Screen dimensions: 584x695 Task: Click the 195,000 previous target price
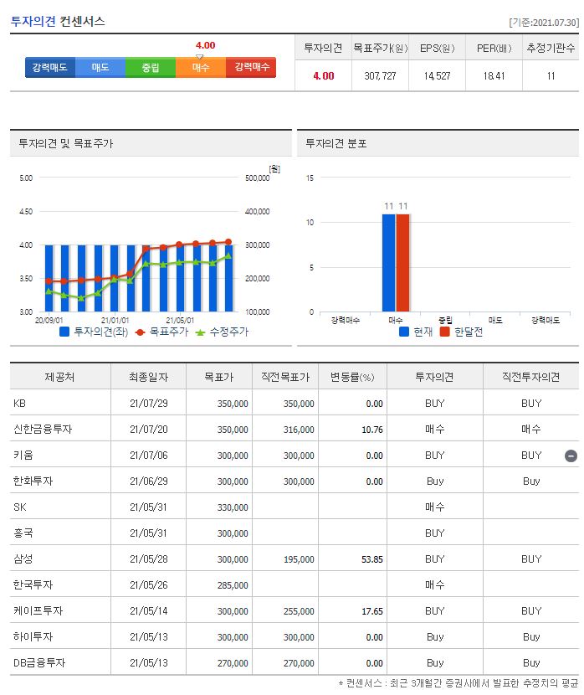coord(299,559)
